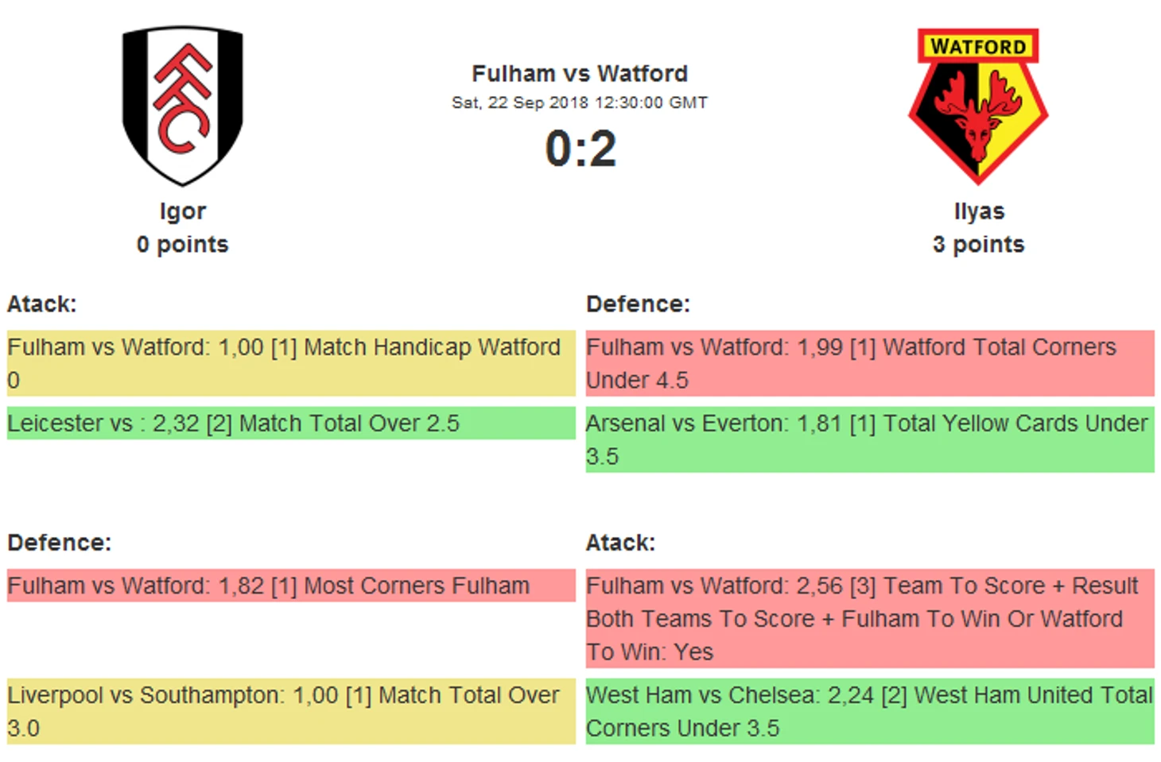The image size is (1161, 762).
Task: Click red Watford Total Corners Under 4.5
Action: [870, 363]
